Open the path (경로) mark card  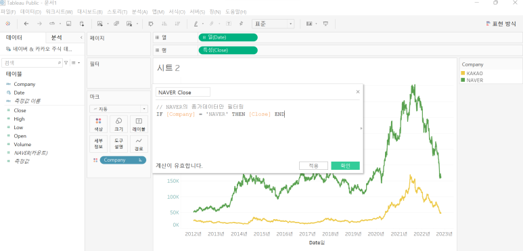click(x=139, y=143)
